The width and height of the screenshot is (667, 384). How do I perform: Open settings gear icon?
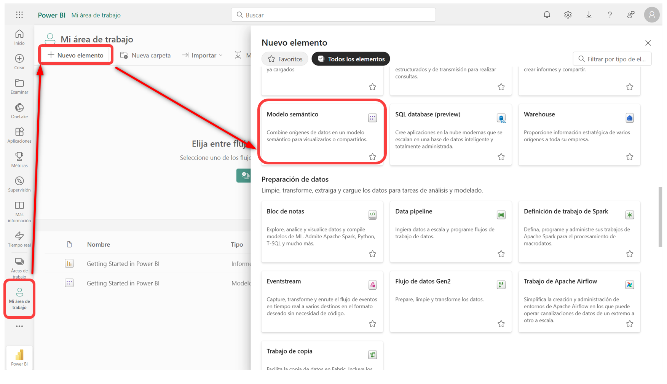(568, 15)
